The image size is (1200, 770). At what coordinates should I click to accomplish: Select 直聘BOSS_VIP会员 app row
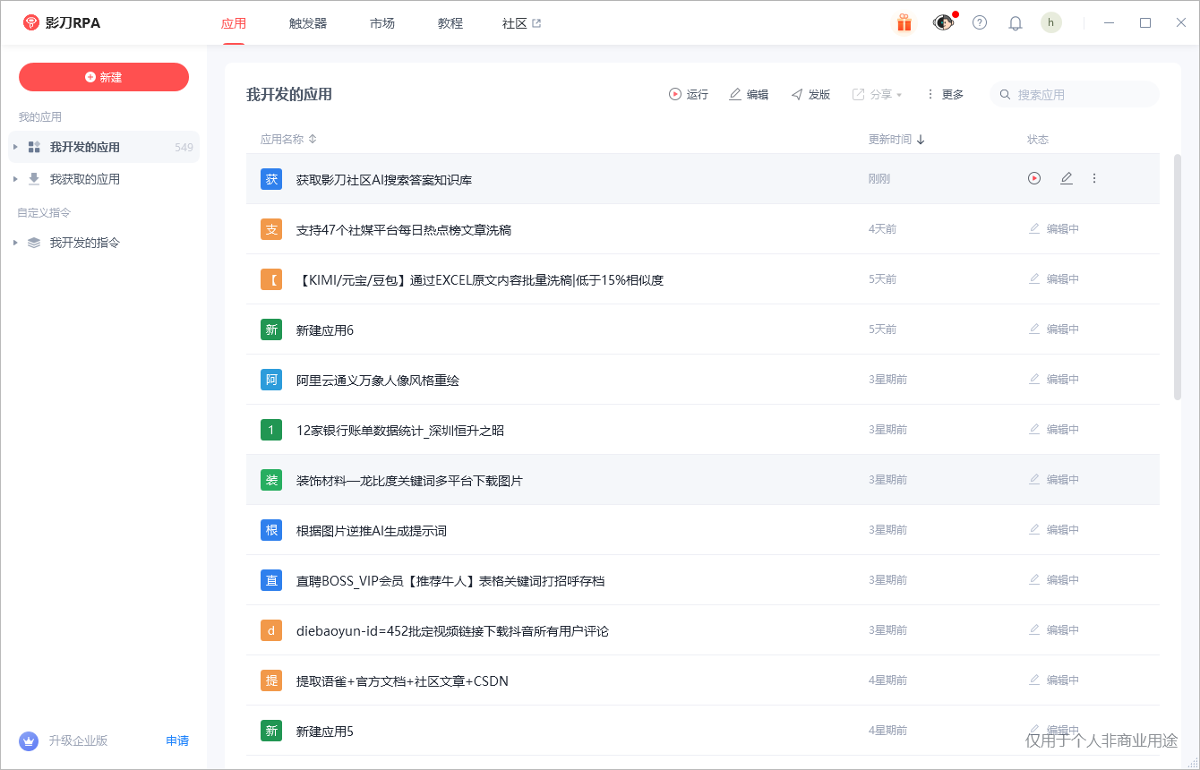[703, 580]
